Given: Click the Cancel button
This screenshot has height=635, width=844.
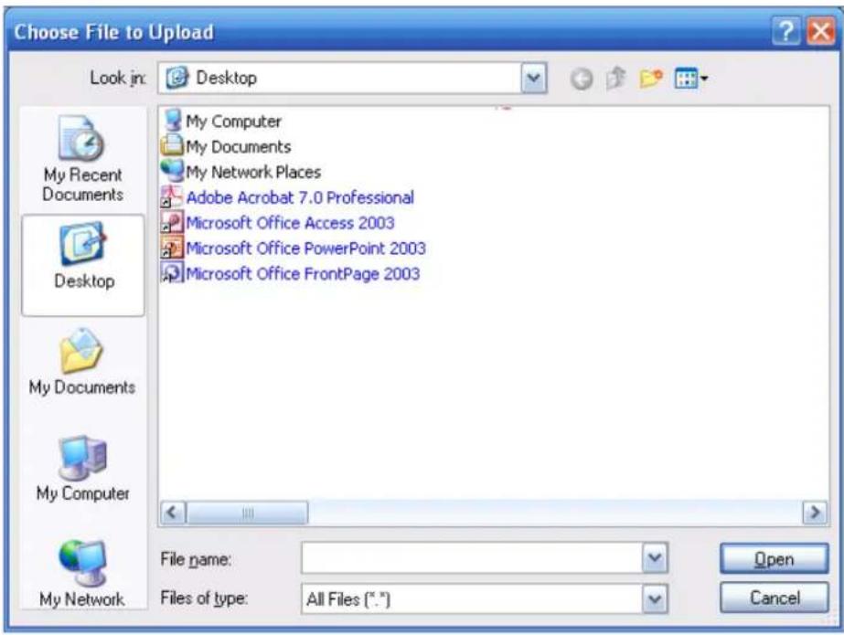Looking at the screenshot, I should pos(774,598).
